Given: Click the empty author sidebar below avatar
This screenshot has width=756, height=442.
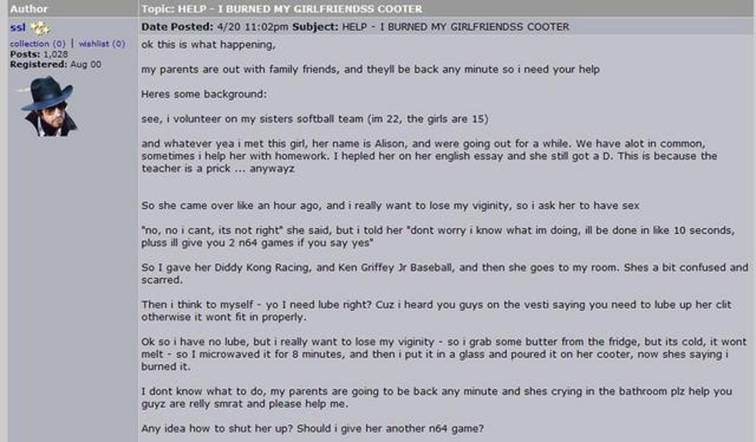Looking at the screenshot, I should [x=73, y=290].
